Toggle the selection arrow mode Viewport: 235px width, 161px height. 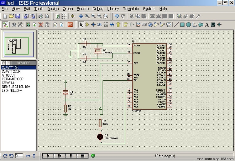tap(81, 24)
